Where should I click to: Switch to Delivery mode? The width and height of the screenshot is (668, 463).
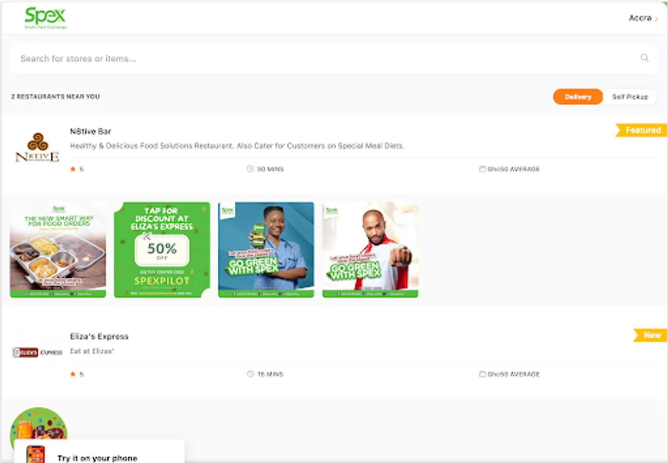(577, 97)
